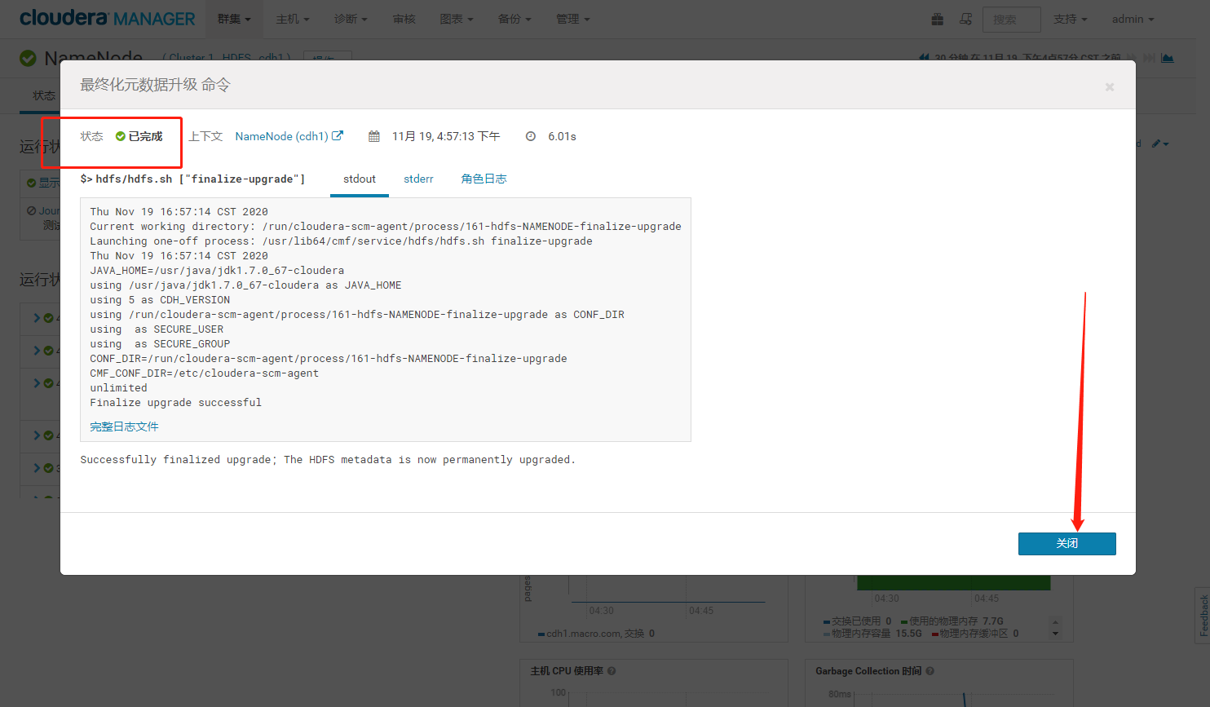Click the external link icon beside NameNode (cdh1)
This screenshot has height=707, width=1210.
(x=338, y=136)
